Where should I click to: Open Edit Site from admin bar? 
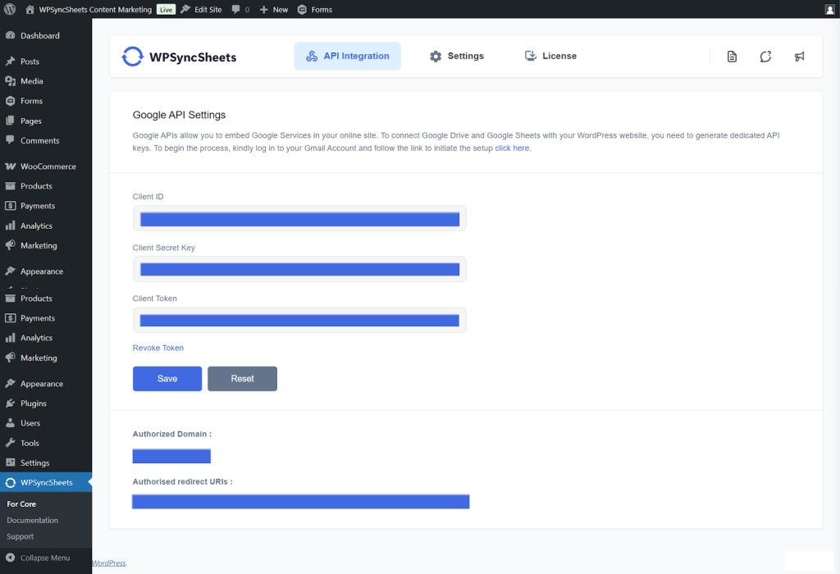[202, 9]
